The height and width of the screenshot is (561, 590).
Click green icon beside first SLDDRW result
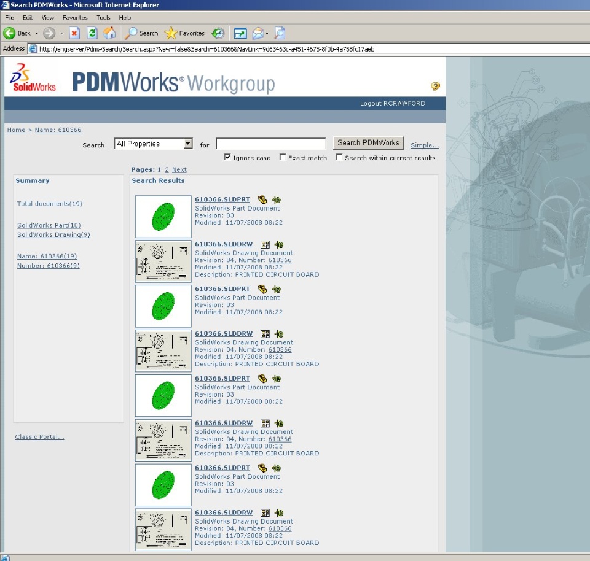coord(279,245)
